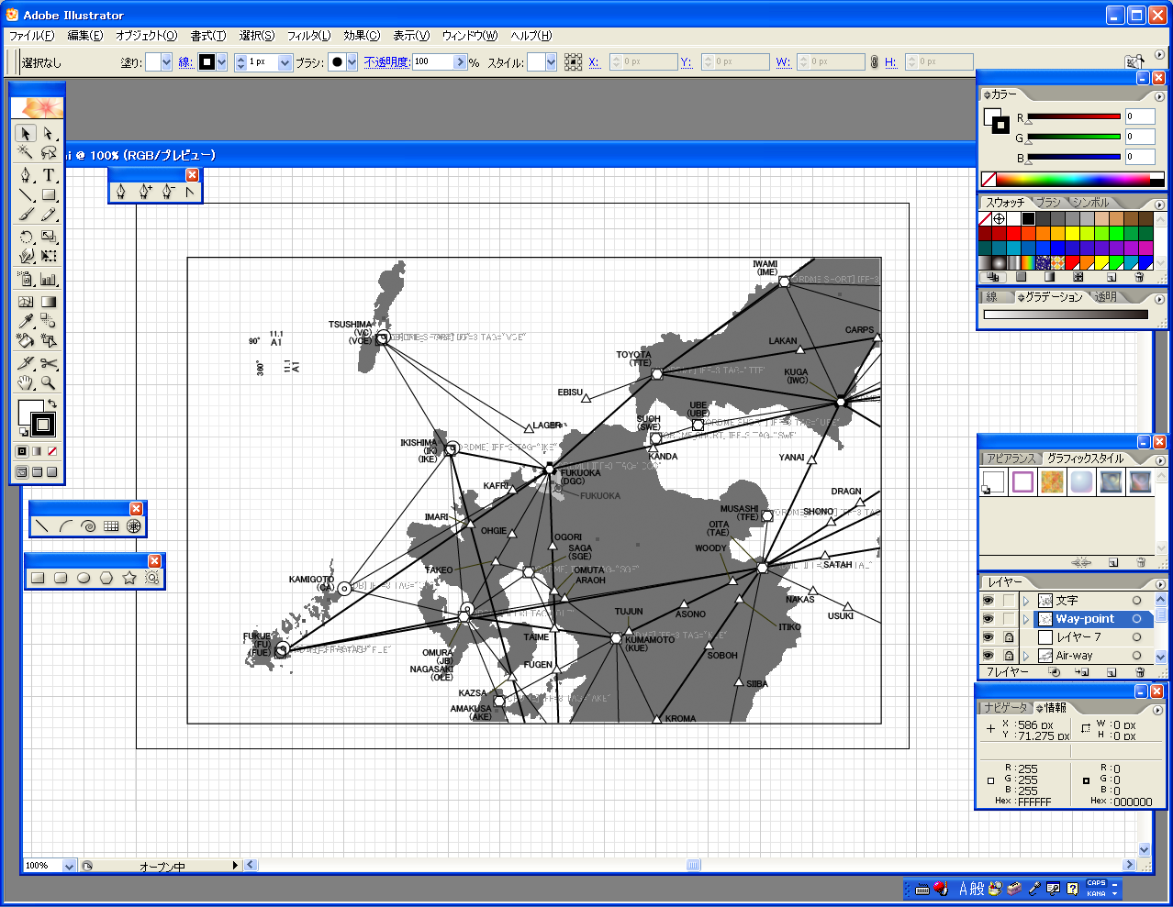The image size is (1173, 907).
Task: Pick the Scissors tool
Action: (49, 363)
